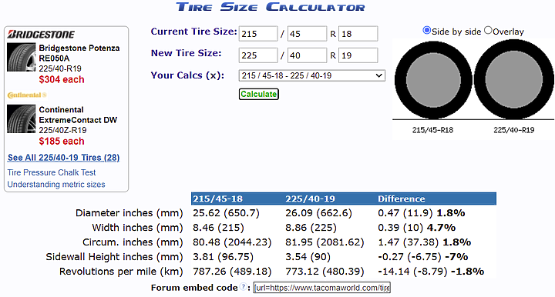Viewport: 555px width, 297px height.
Task: Open the Continental ExtremeContact tire thumbnail
Action: coord(22,118)
